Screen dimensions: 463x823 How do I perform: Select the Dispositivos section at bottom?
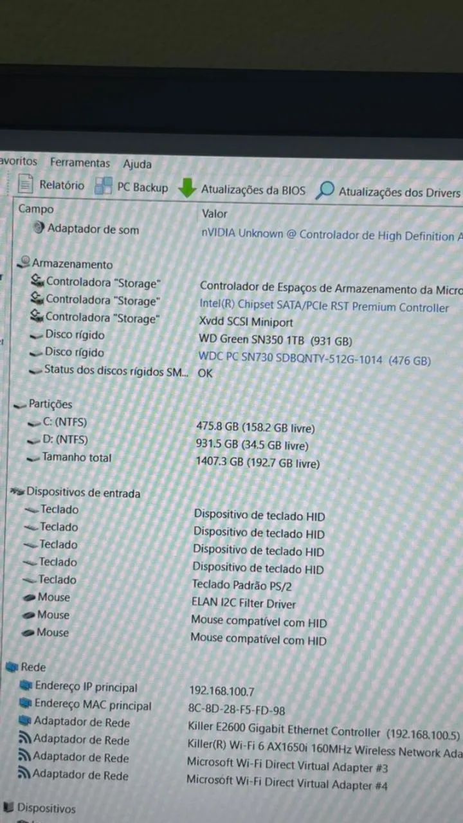46,808
